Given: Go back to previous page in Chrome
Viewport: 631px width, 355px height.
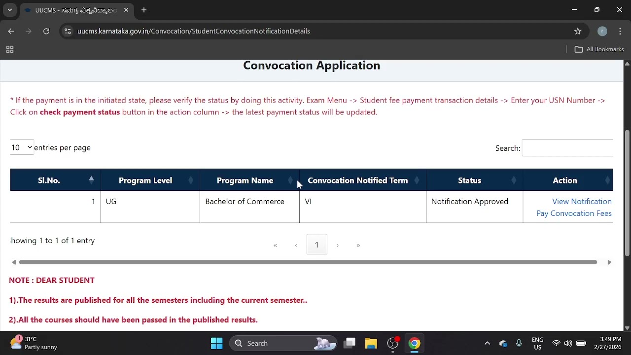Looking at the screenshot, I should (x=11, y=31).
